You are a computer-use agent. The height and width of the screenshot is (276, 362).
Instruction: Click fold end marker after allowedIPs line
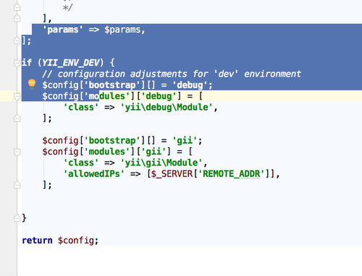pos(17,185)
